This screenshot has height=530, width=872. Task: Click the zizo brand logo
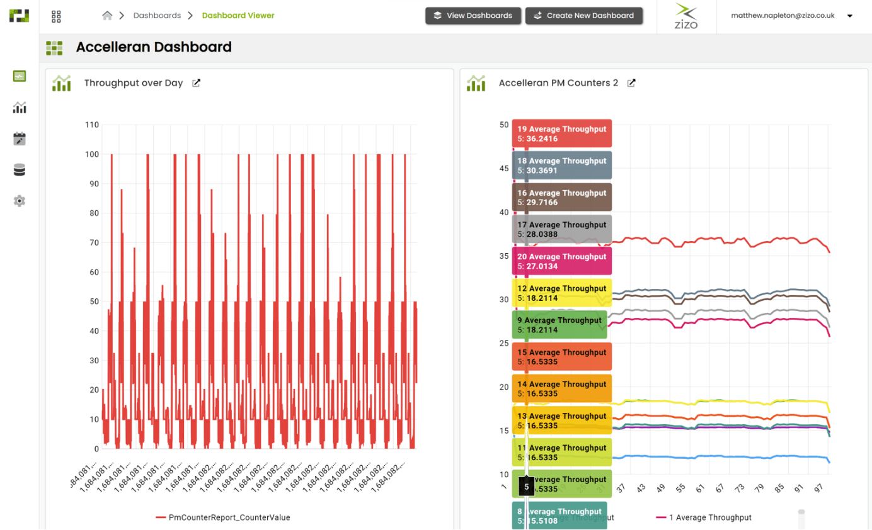point(686,17)
